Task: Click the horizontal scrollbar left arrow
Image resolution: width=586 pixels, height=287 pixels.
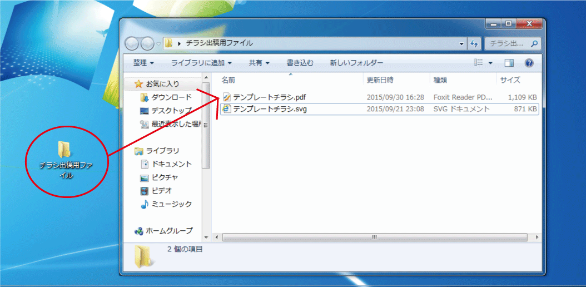Action: 216,237
